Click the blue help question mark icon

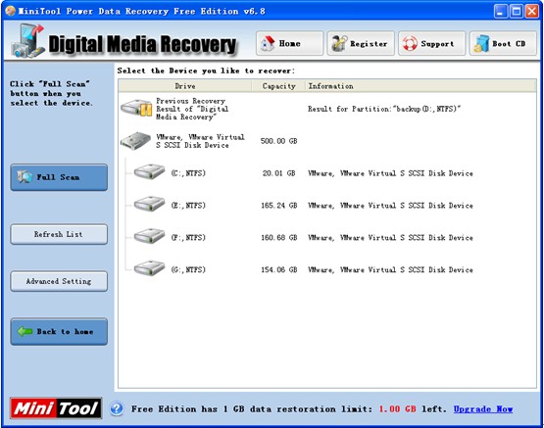coord(117,409)
